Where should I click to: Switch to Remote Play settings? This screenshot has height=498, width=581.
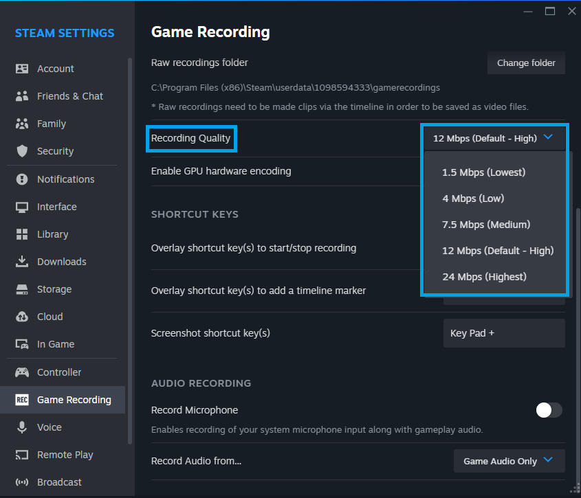(x=65, y=455)
